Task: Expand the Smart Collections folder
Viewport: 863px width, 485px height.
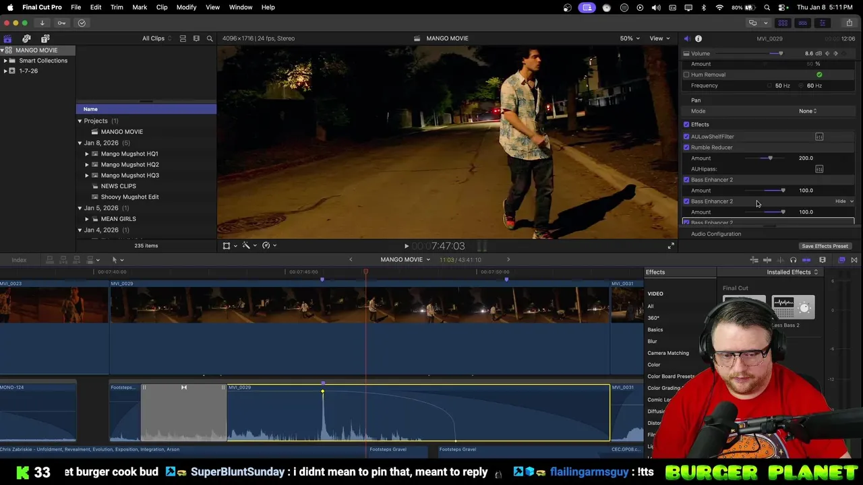Action: tap(5, 61)
